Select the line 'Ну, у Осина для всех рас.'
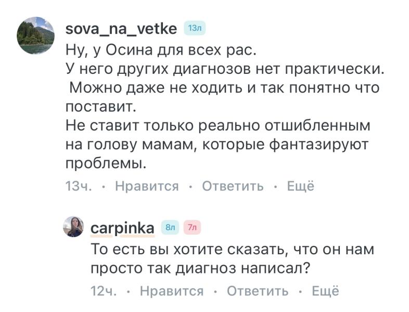 (161, 50)
